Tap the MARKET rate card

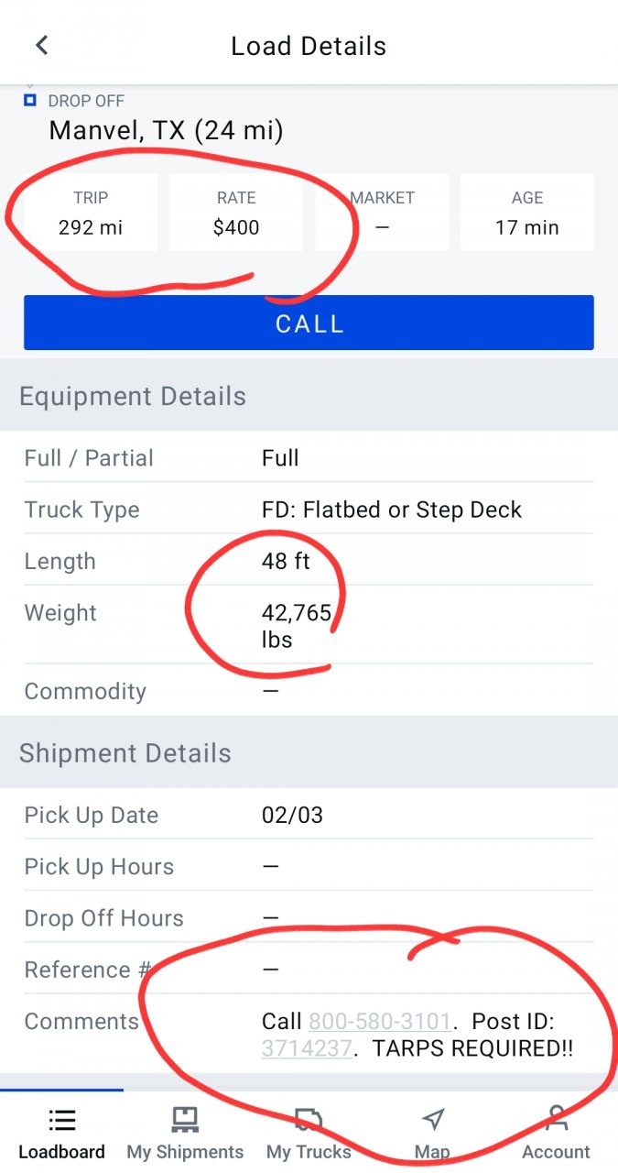382,213
